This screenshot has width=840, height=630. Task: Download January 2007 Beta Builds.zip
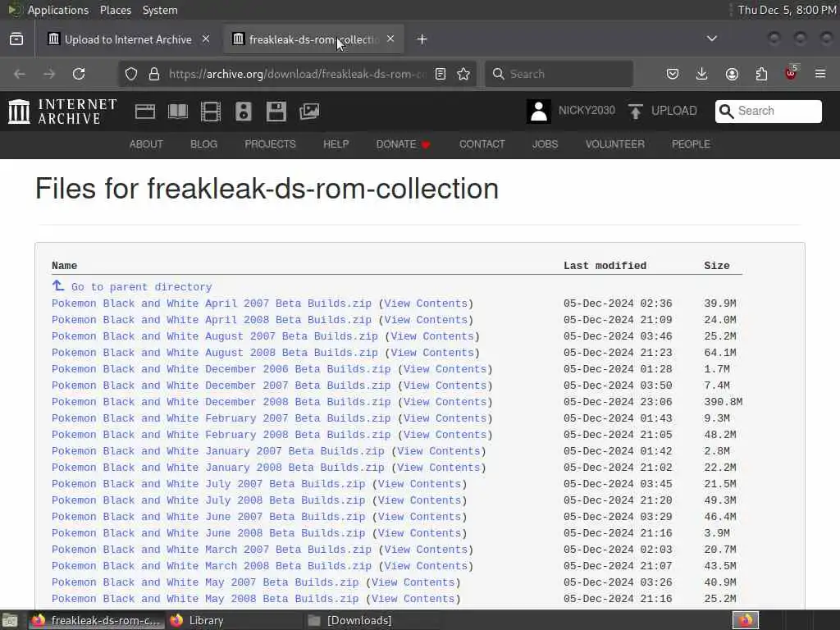(x=218, y=452)
